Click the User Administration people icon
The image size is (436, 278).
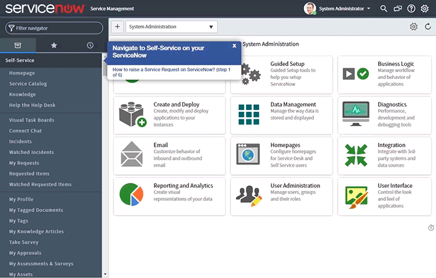pos(249,196)
